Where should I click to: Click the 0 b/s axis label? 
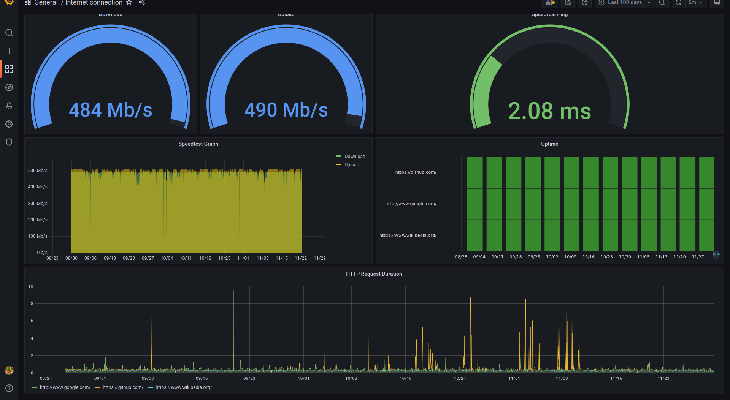click(x=42, y=253)
